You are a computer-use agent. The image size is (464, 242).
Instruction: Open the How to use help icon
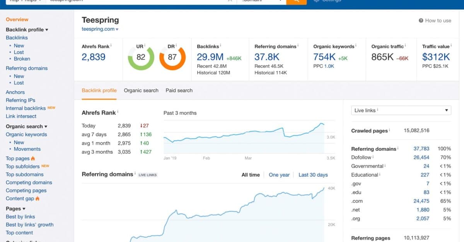click(x=421, y=21)
